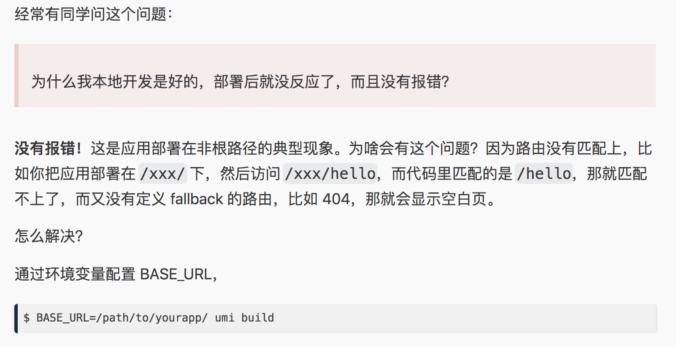Click the dark left border of the code block
Screen dimensions: 676x346
[16, 319]
